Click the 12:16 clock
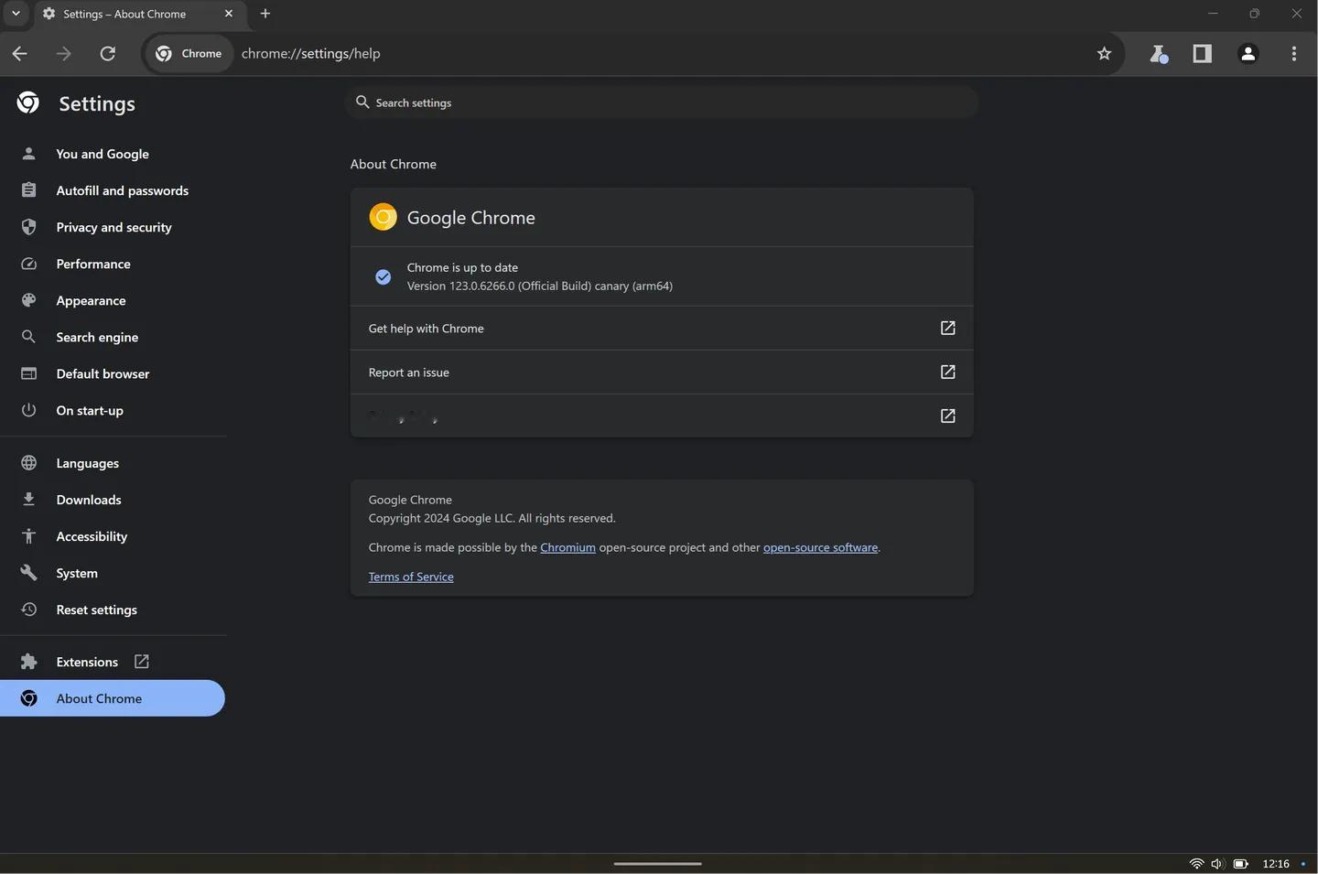The width and height of the screenshot is (1318, 874). [1276, 864]
